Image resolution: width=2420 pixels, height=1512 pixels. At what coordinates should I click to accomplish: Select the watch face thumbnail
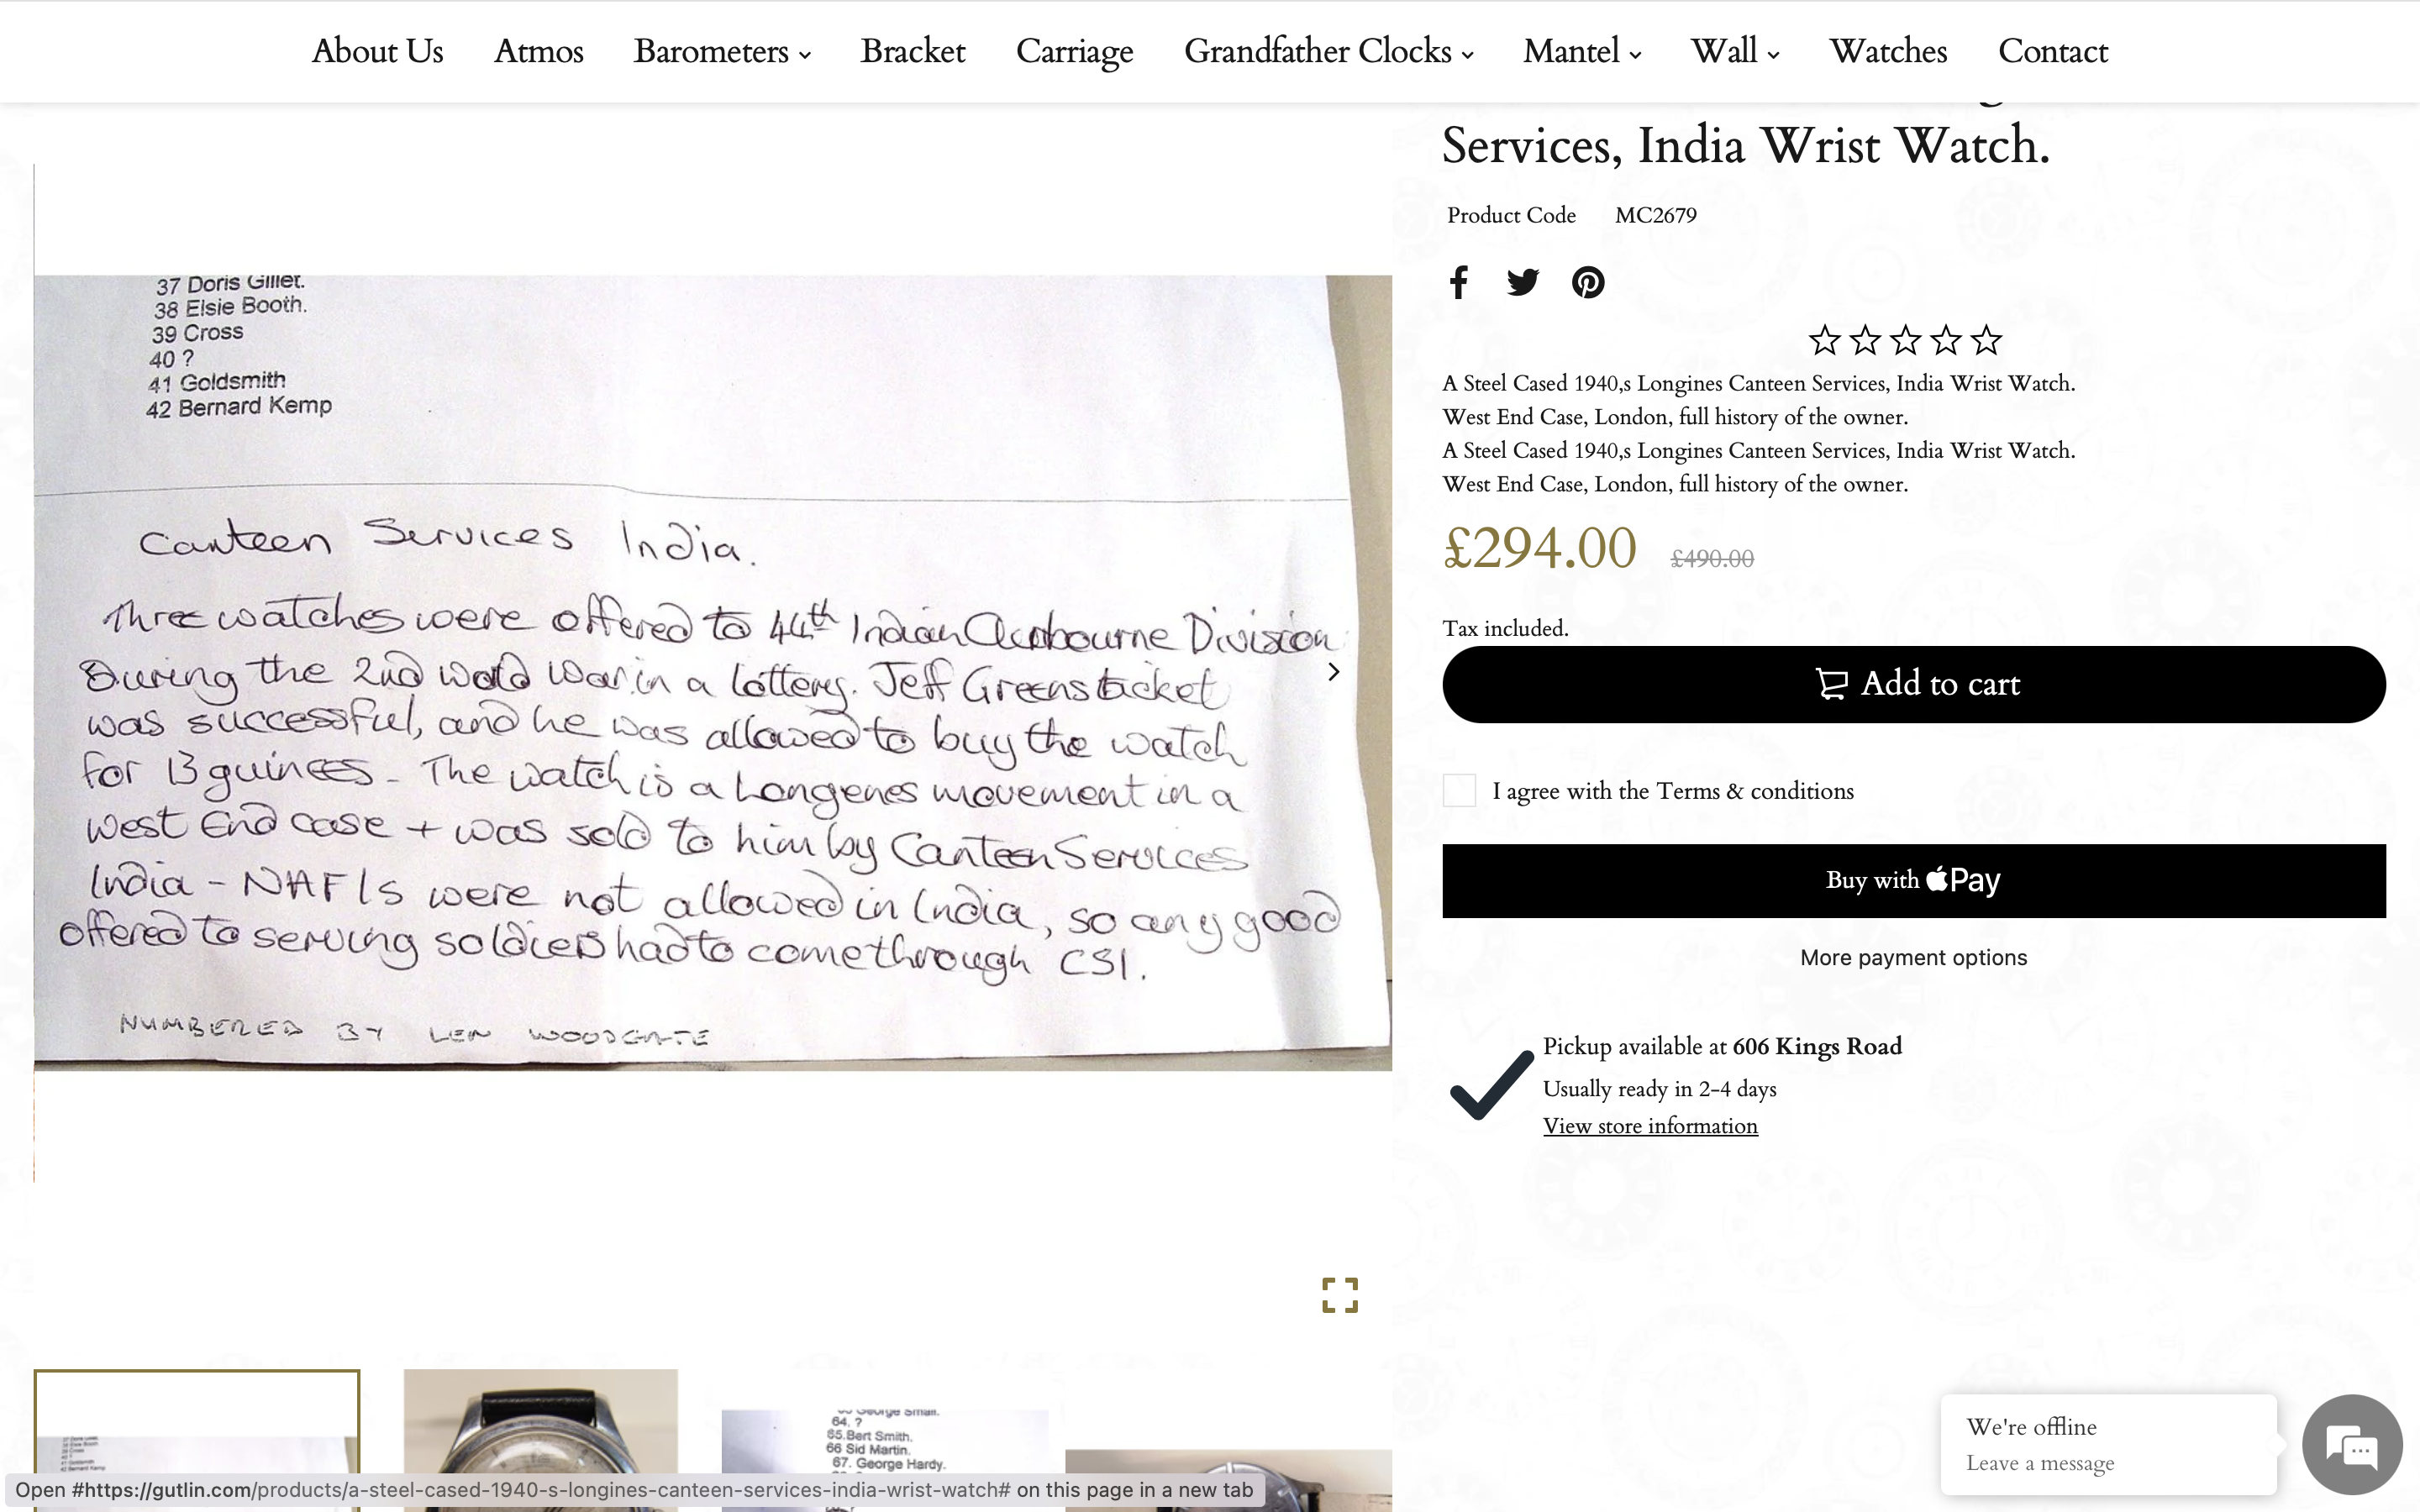pyautogui.click(x=540, y=1440)
